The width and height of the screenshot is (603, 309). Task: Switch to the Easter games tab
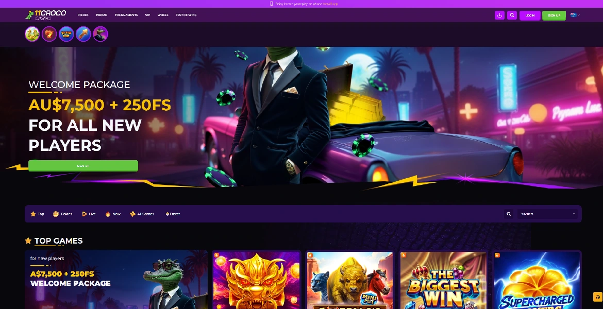pos(173,214)
